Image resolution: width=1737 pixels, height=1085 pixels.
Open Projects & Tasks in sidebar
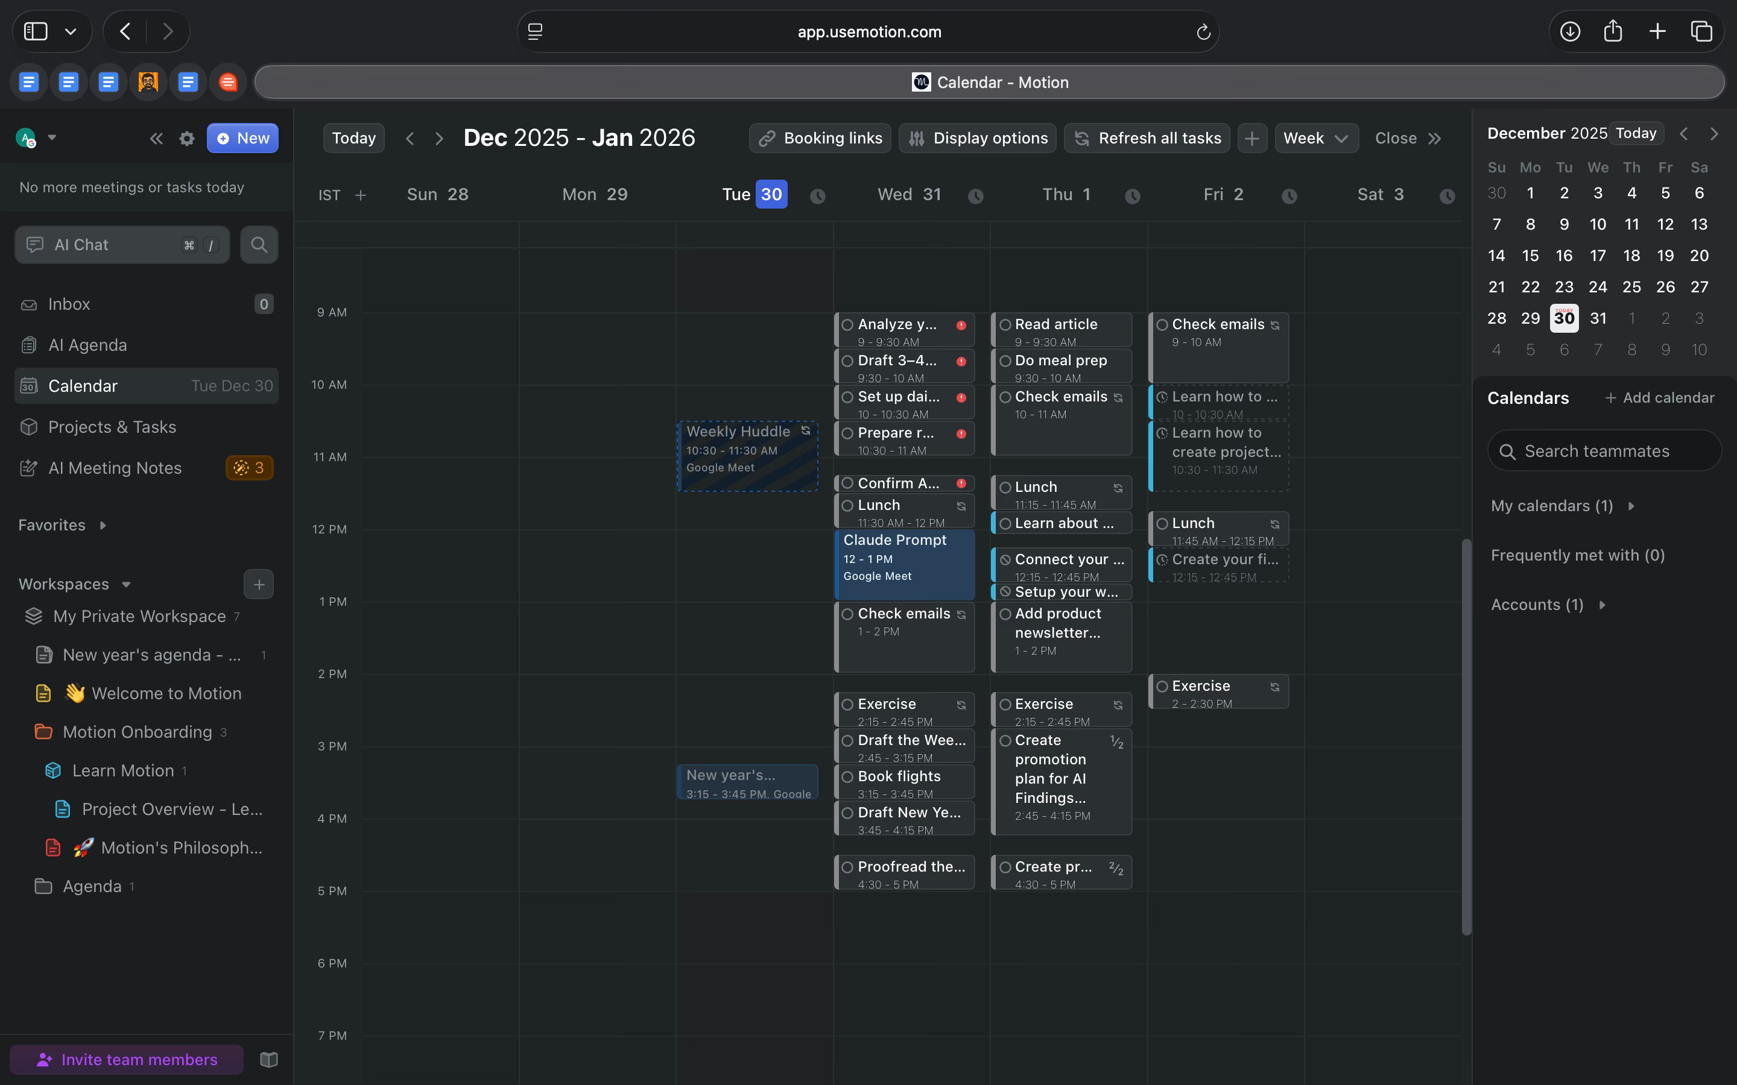(x=112, y=427)
